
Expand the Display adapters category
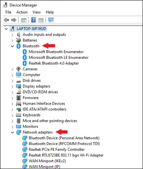(x=12, y=87)
